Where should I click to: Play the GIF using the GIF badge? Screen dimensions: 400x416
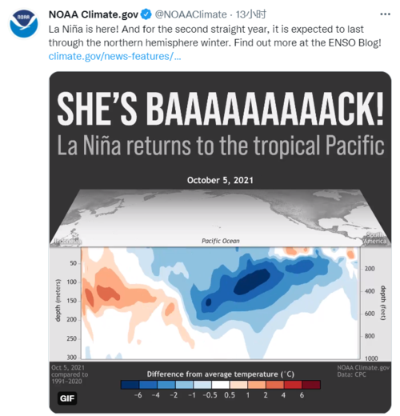click(67, 398)
